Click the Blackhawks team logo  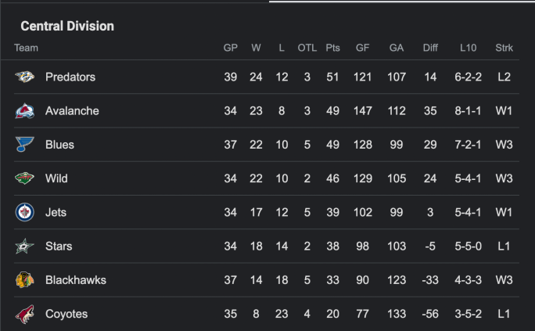pos(25,280)
